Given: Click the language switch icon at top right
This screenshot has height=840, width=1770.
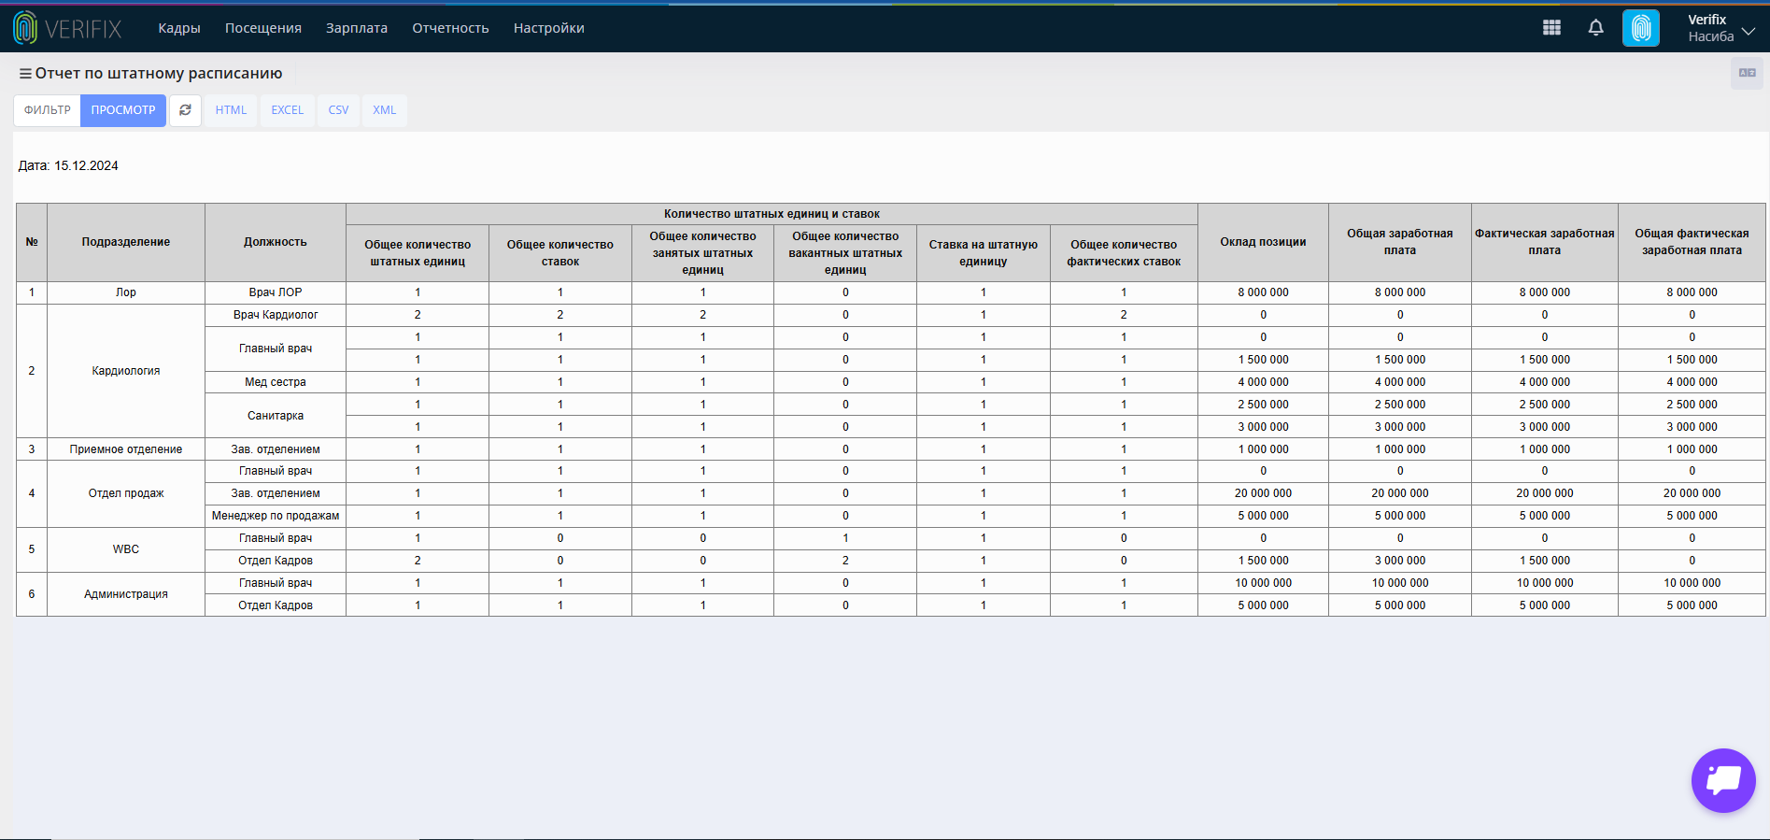Looking at the screenshot, I should click(1747, 73).
